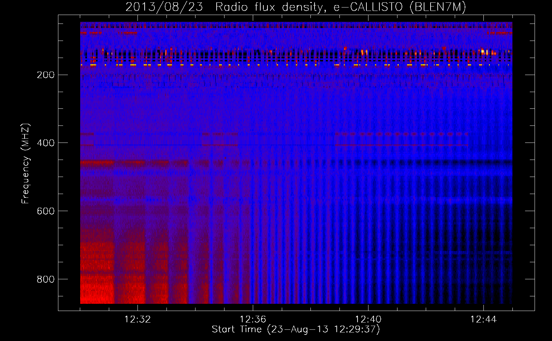Click the 600 frequency tick label
The width and height of the screenshot is (552, 341).
46,211
